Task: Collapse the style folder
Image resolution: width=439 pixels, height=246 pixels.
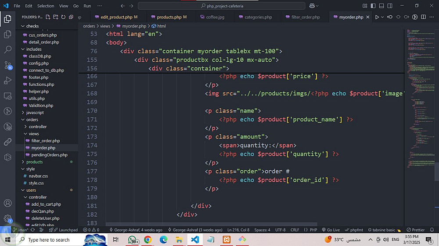Action: click(x=31, y=169)
